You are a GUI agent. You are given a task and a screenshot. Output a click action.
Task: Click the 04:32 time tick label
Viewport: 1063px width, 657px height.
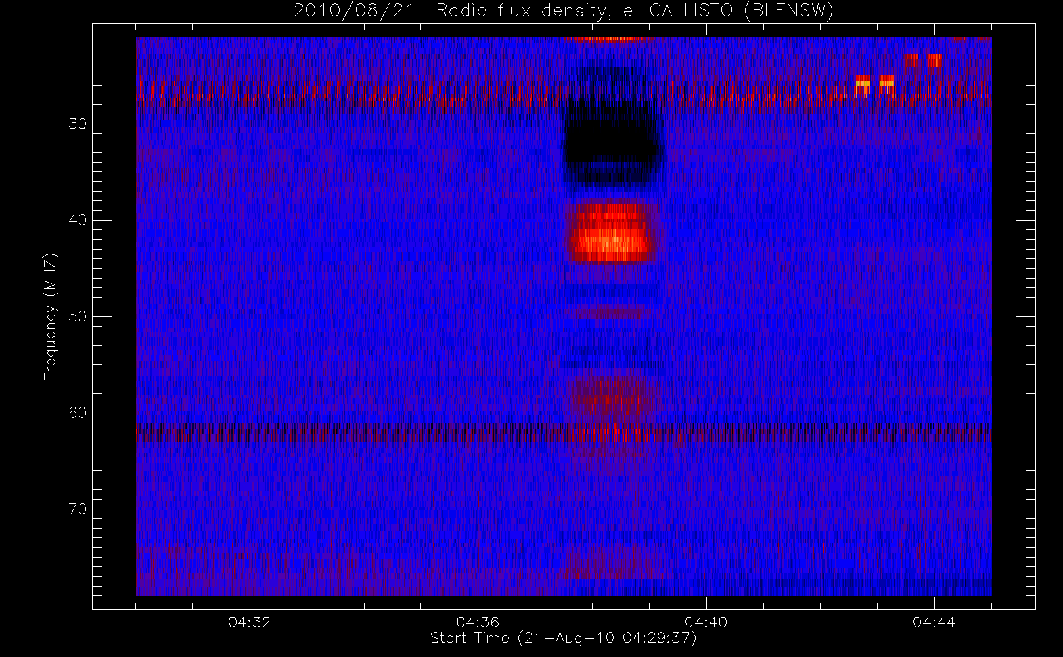[250, 622]
